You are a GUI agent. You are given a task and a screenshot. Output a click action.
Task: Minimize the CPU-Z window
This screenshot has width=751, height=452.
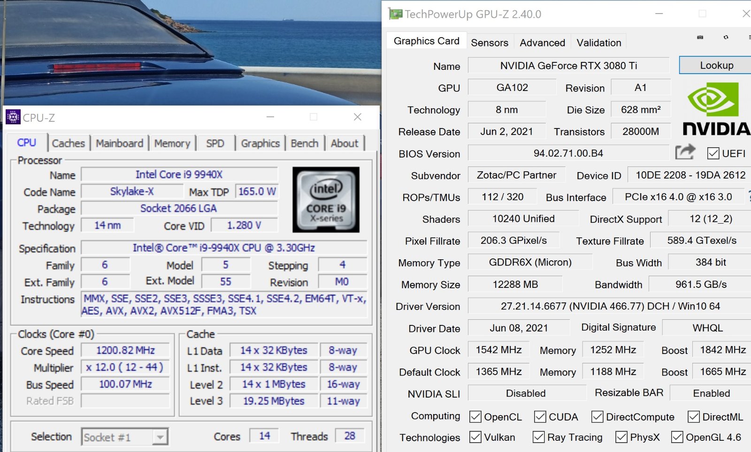[270, 117]
